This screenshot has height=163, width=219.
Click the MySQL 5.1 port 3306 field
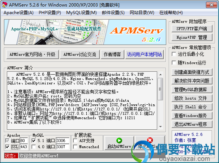tap(63, 141)
